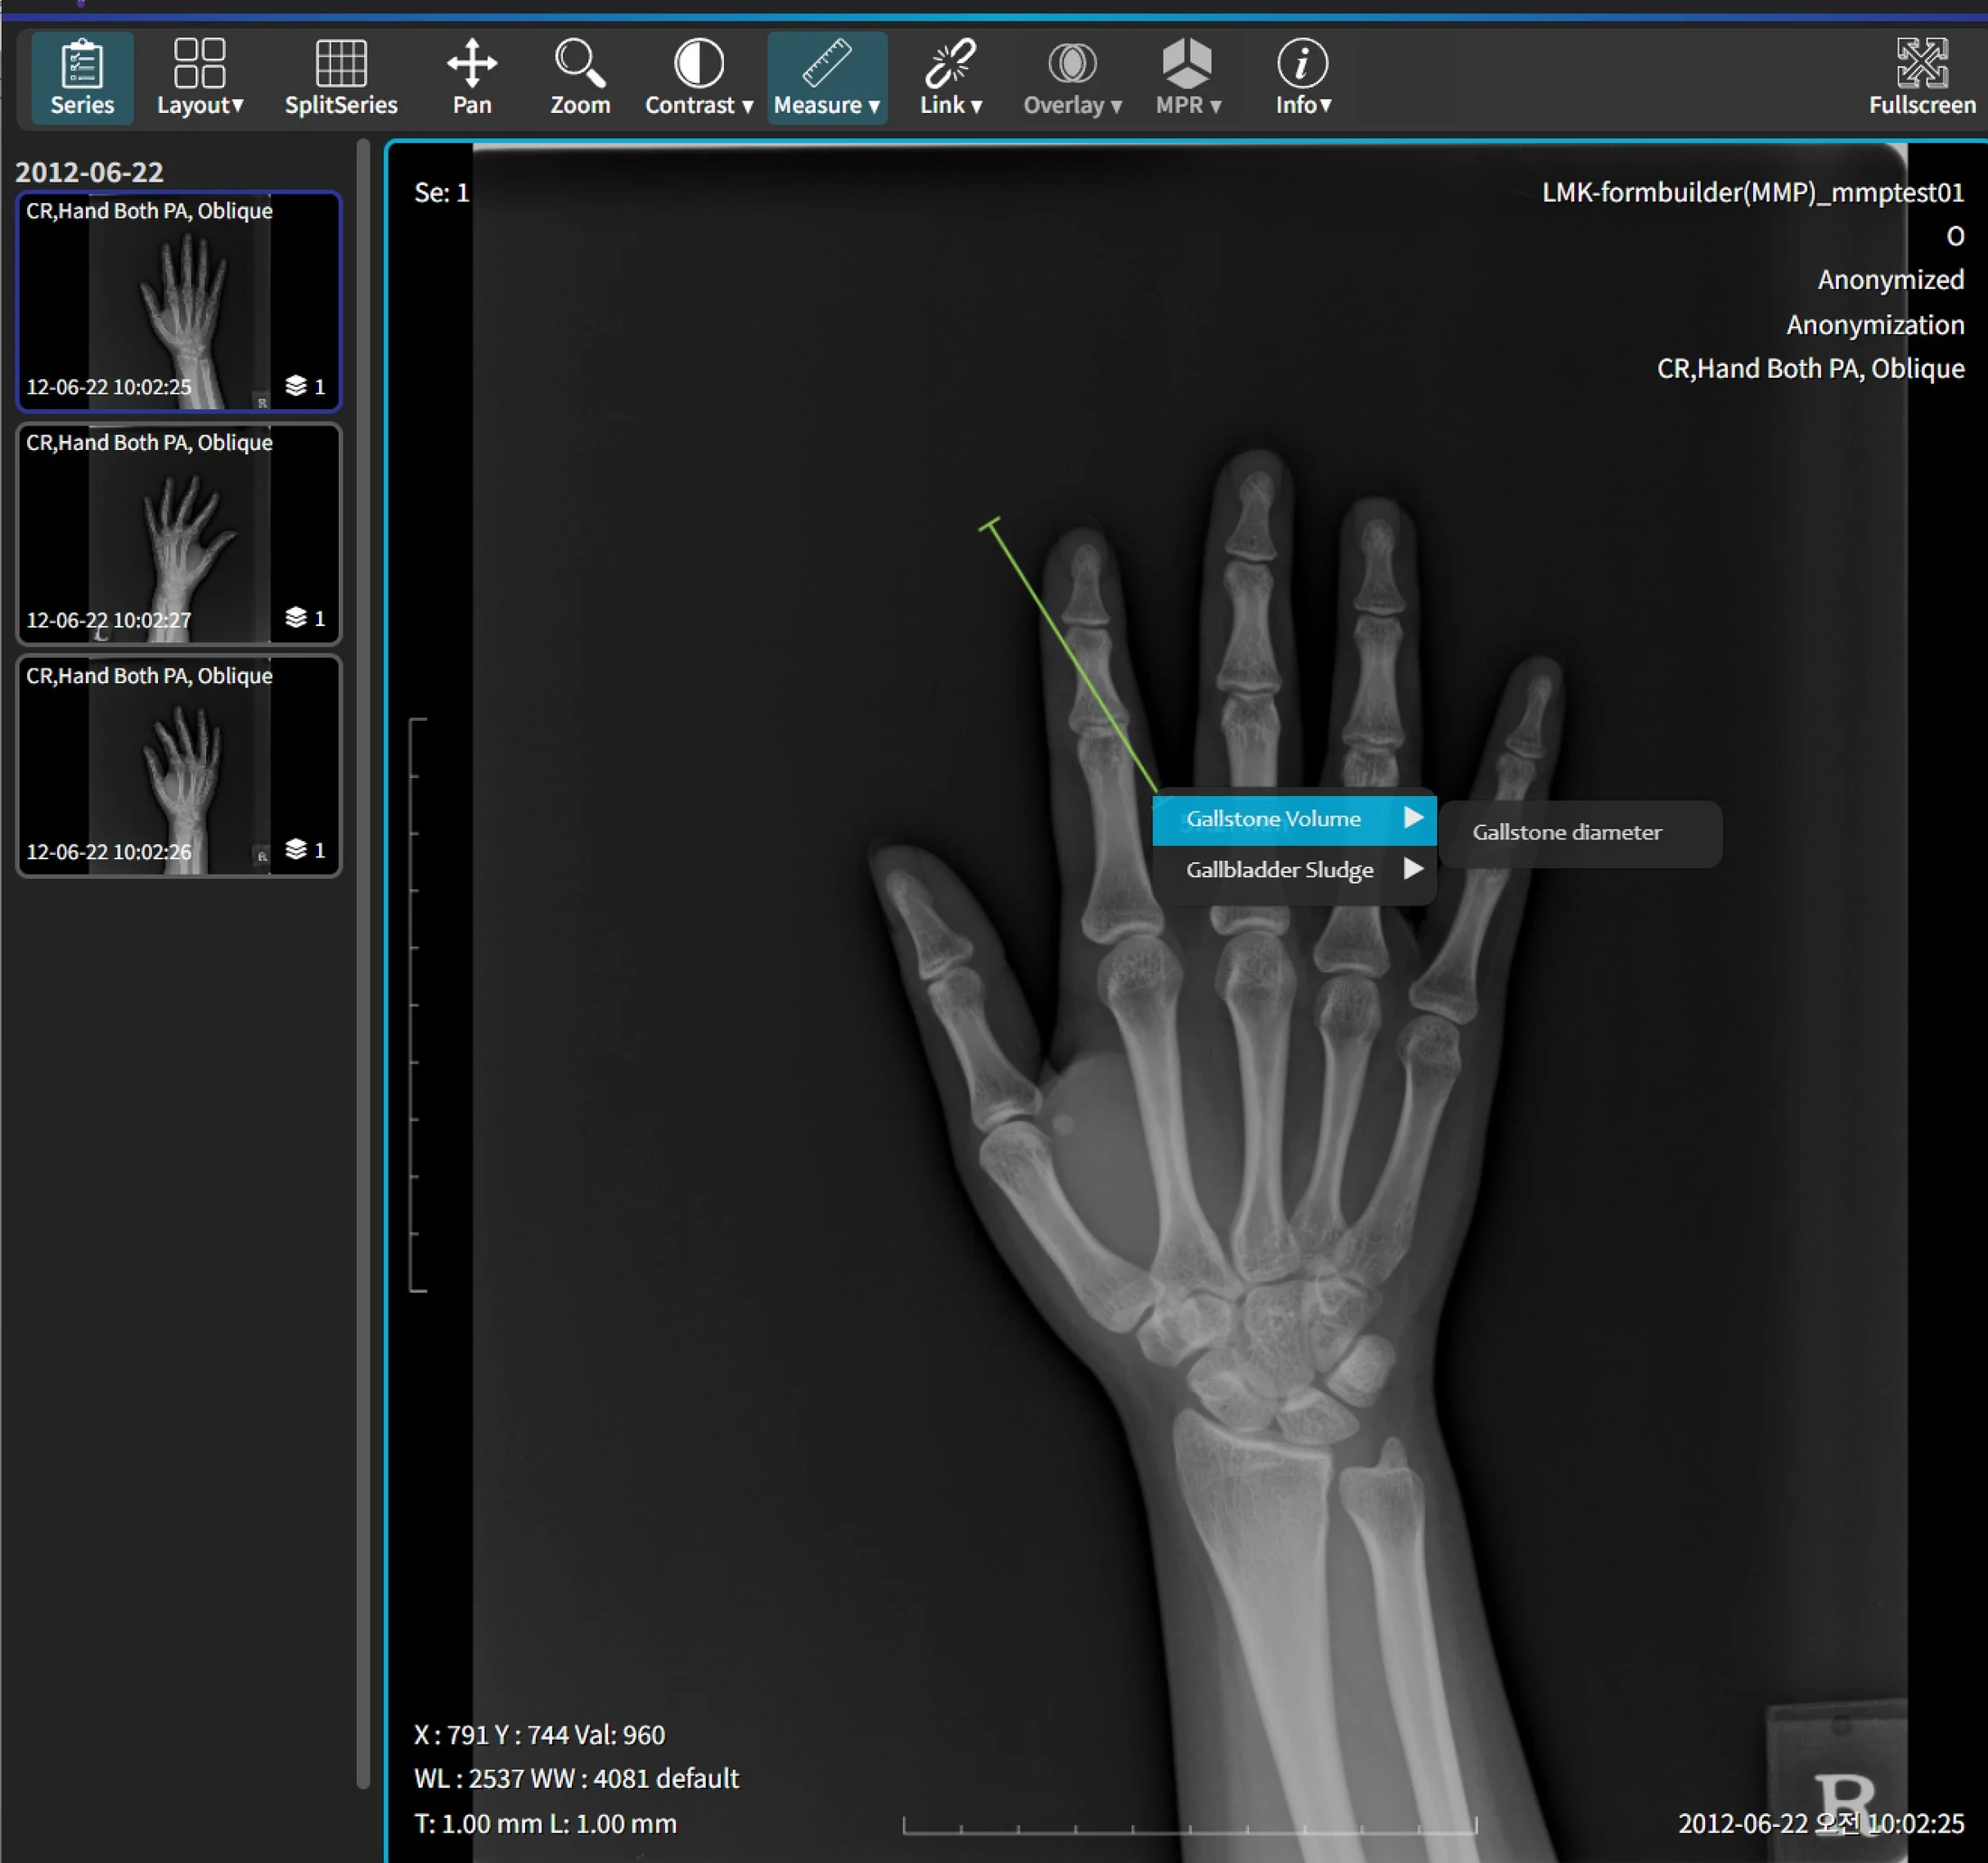Click the 2012-06-22 study date label
This screenshot has height=1863, width=1988.
89,172
